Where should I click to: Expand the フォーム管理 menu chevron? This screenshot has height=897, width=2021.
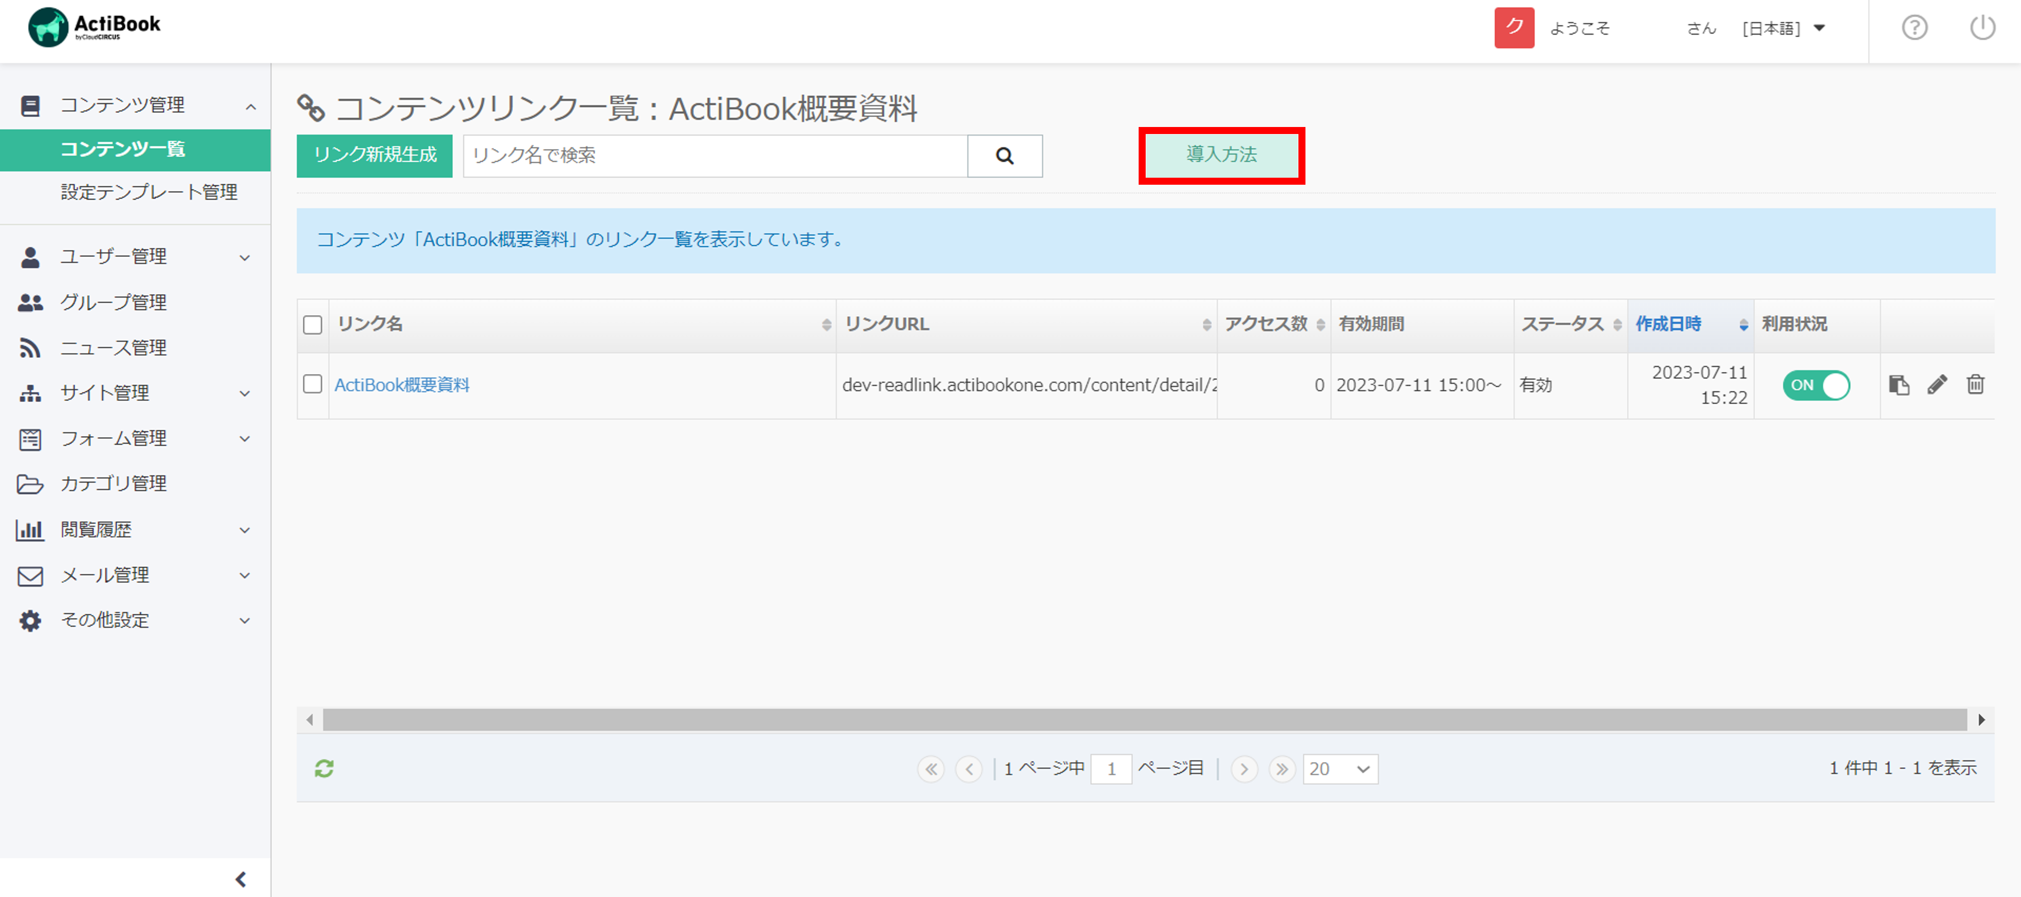click(245, 439)
